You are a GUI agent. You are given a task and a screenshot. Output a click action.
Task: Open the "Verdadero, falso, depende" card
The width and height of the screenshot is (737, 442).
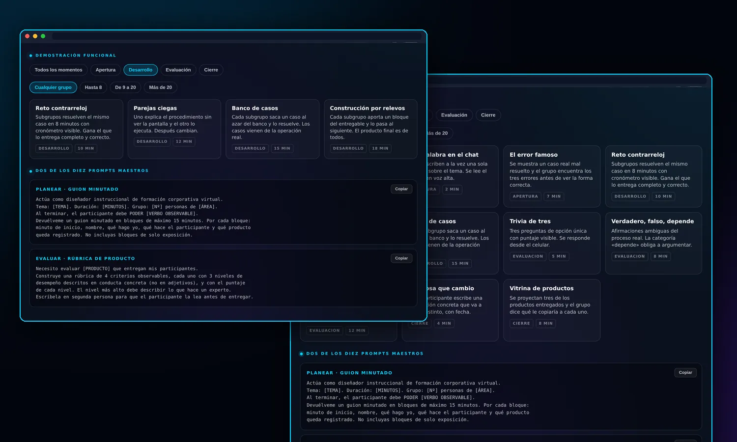click(x=653, y=243)
